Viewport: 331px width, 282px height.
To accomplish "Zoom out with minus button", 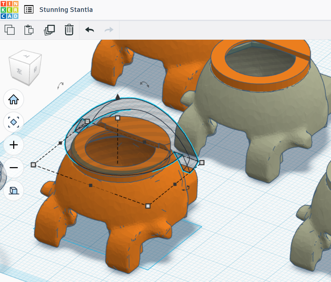I will [x=14, y=167].
